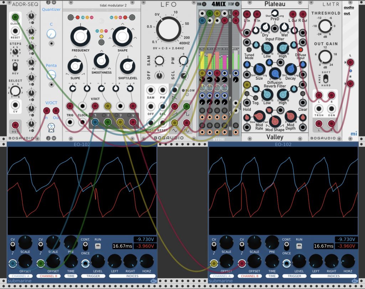Click the -9.730V readout on right EO-102
Screen dimensions: 365x289
tap(346, 239)
